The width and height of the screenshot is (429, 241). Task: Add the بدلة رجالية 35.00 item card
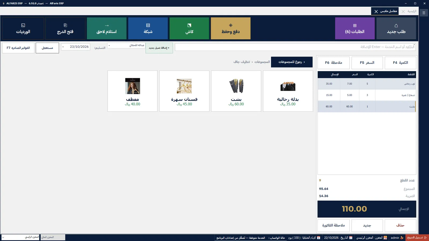[288, 91]
